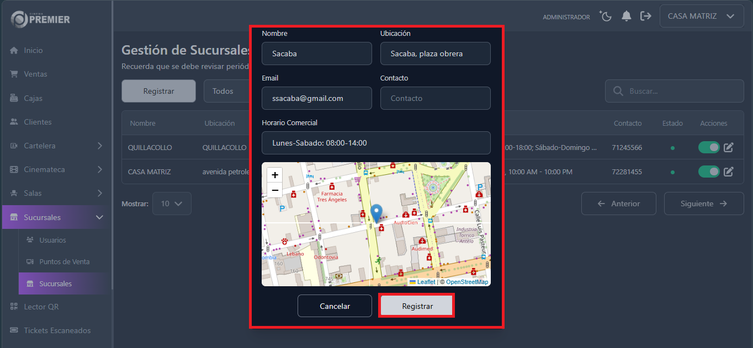This screenshot has height=348, width=753.
Task: Cancel the branch registration dialog
Action: 335,306
